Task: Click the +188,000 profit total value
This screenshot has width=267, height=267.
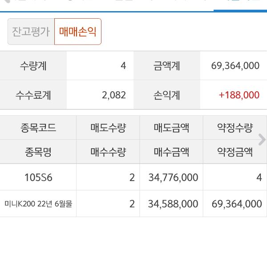Action: tap(239, 95)
